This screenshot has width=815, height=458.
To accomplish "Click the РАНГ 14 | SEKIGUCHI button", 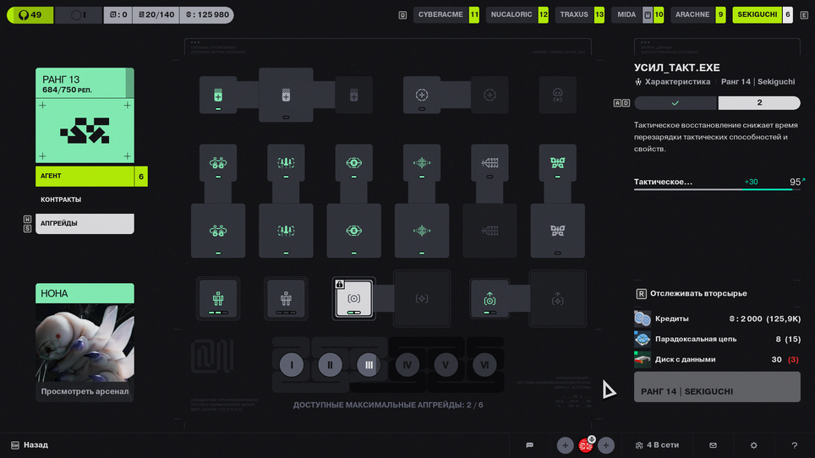I will click(717, 387).
